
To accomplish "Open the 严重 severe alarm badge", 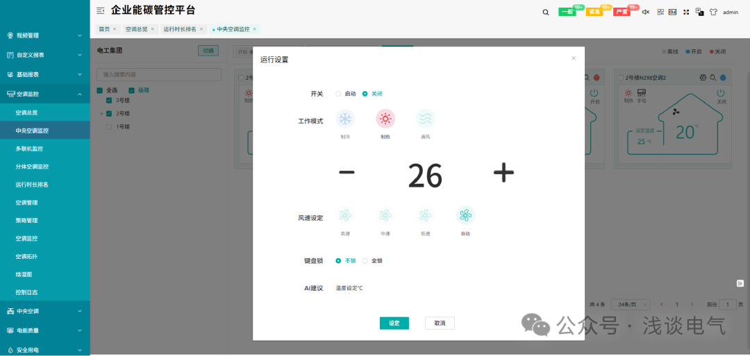I will click(x=622, y=12).
